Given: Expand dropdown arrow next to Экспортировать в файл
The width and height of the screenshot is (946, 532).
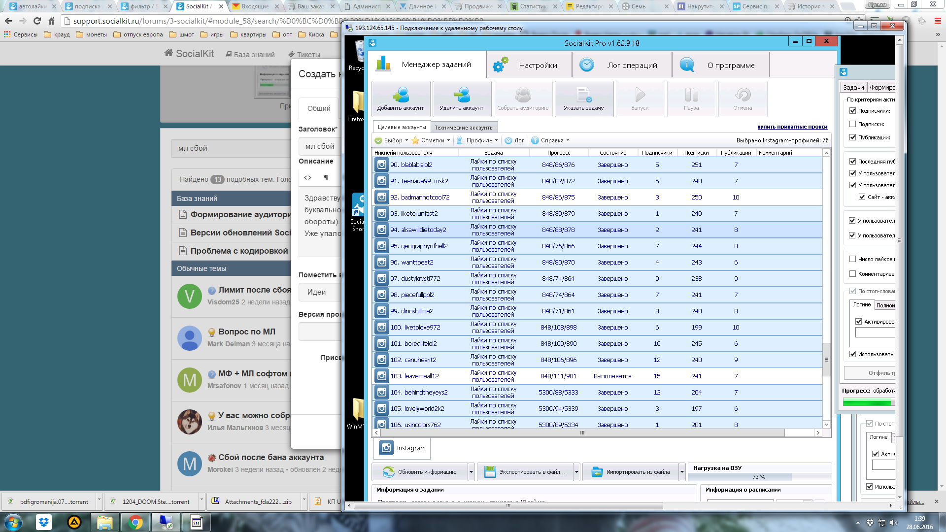Looking at the screenshot, I should (x=576, y=472).
